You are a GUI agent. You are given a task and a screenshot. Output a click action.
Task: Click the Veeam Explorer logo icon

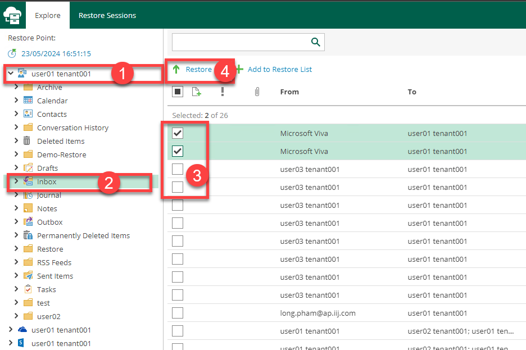click(12, 15)
